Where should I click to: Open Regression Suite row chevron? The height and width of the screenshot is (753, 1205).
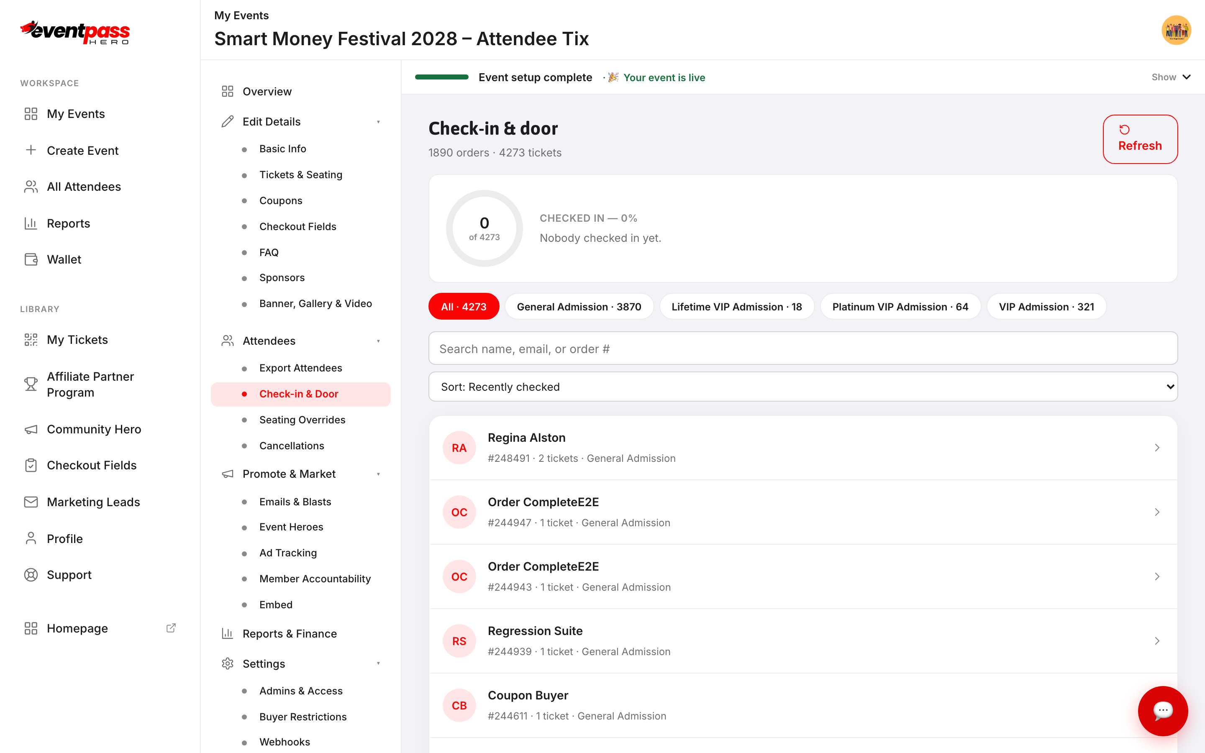pyautogui.click(x=1157, y=641)
